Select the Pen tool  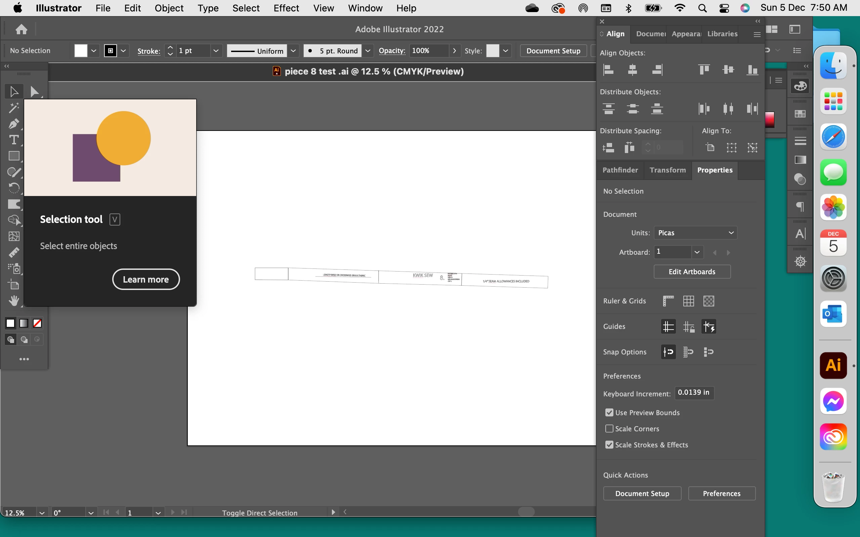pos(14,124)
